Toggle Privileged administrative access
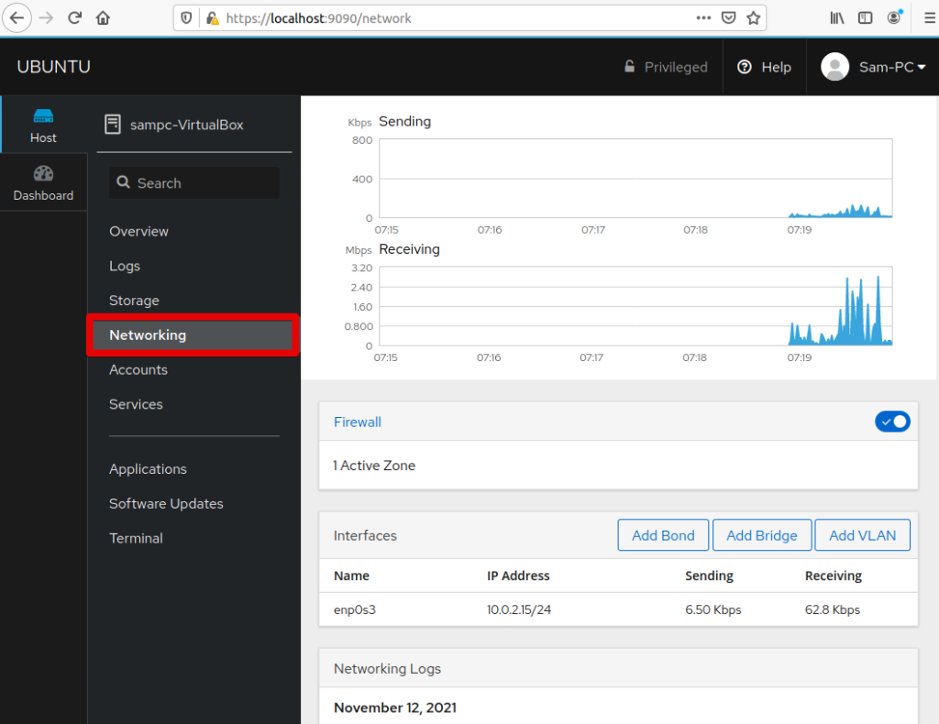The width and height of the screenshot is (939, 724). (666, 66)
